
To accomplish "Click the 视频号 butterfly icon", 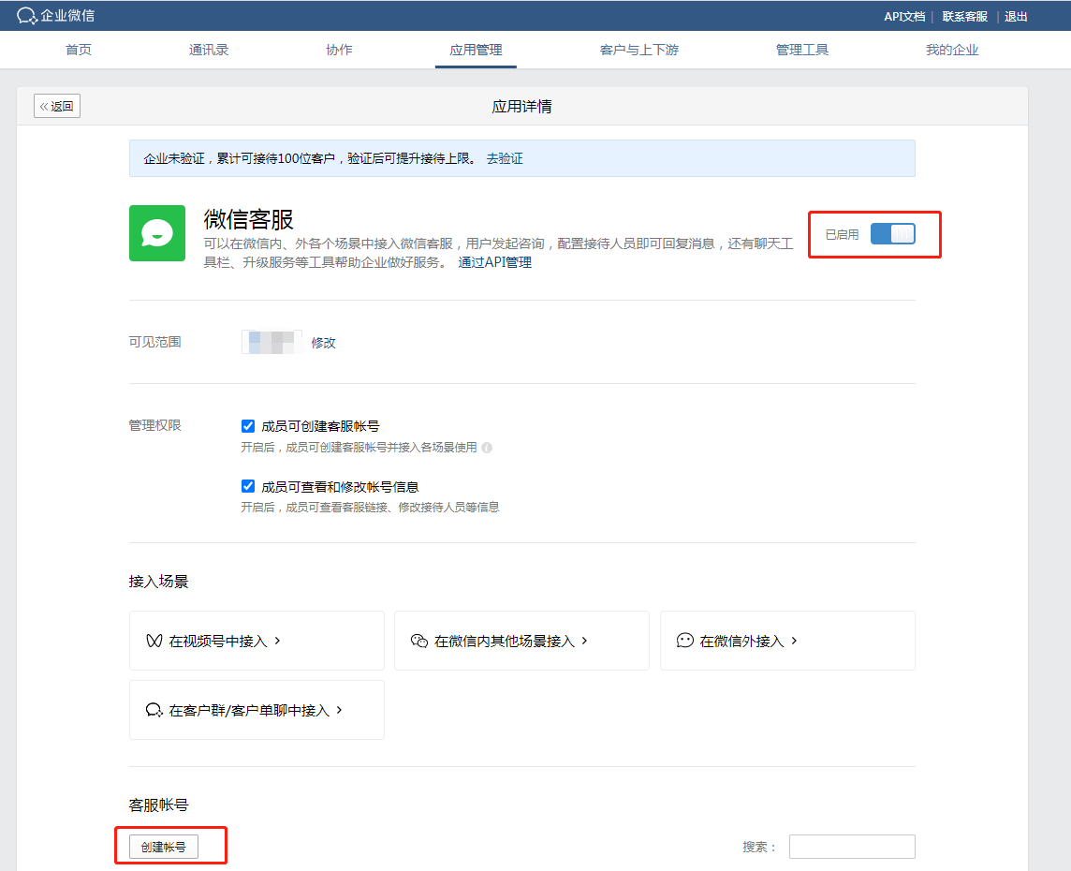I will click(154, 641).
